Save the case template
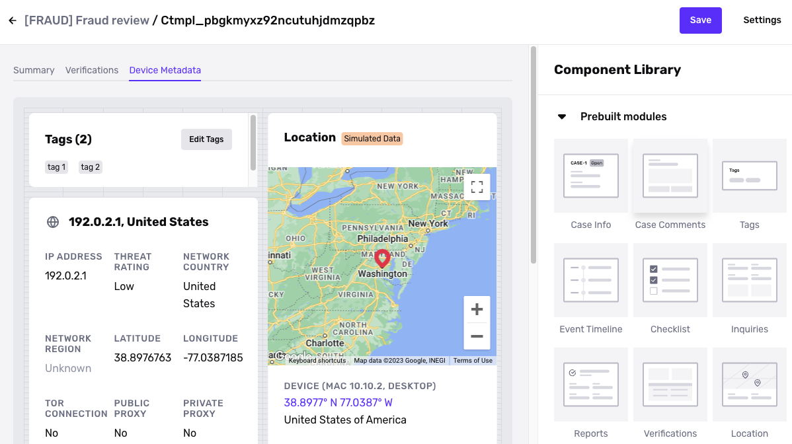Image resolution: width=792 pixels, height=444 pixels. click(700, 20)
